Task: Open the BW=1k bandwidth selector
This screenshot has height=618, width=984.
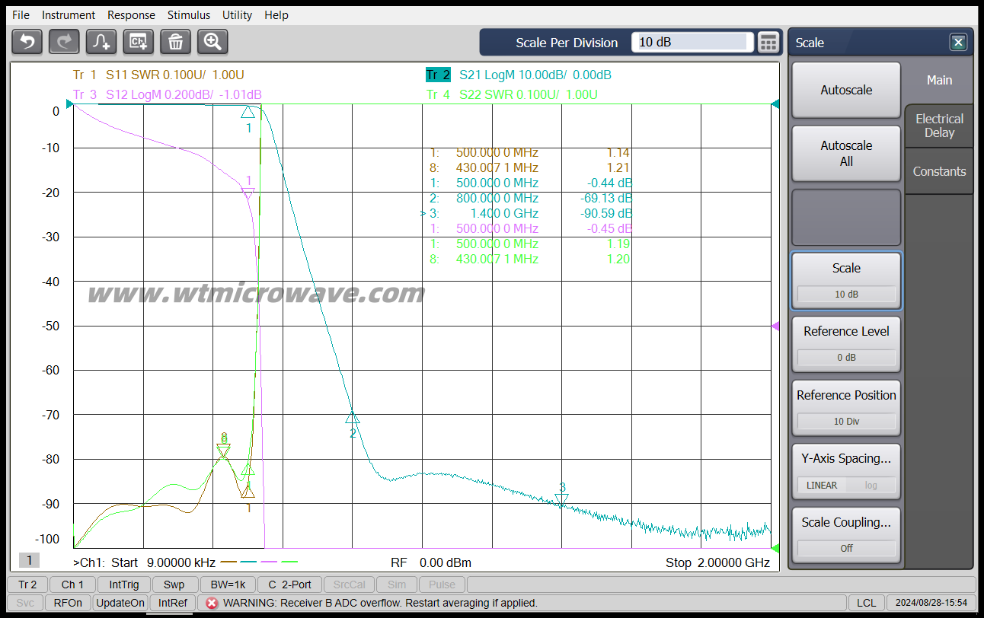Action: click(x=227, y=585)
